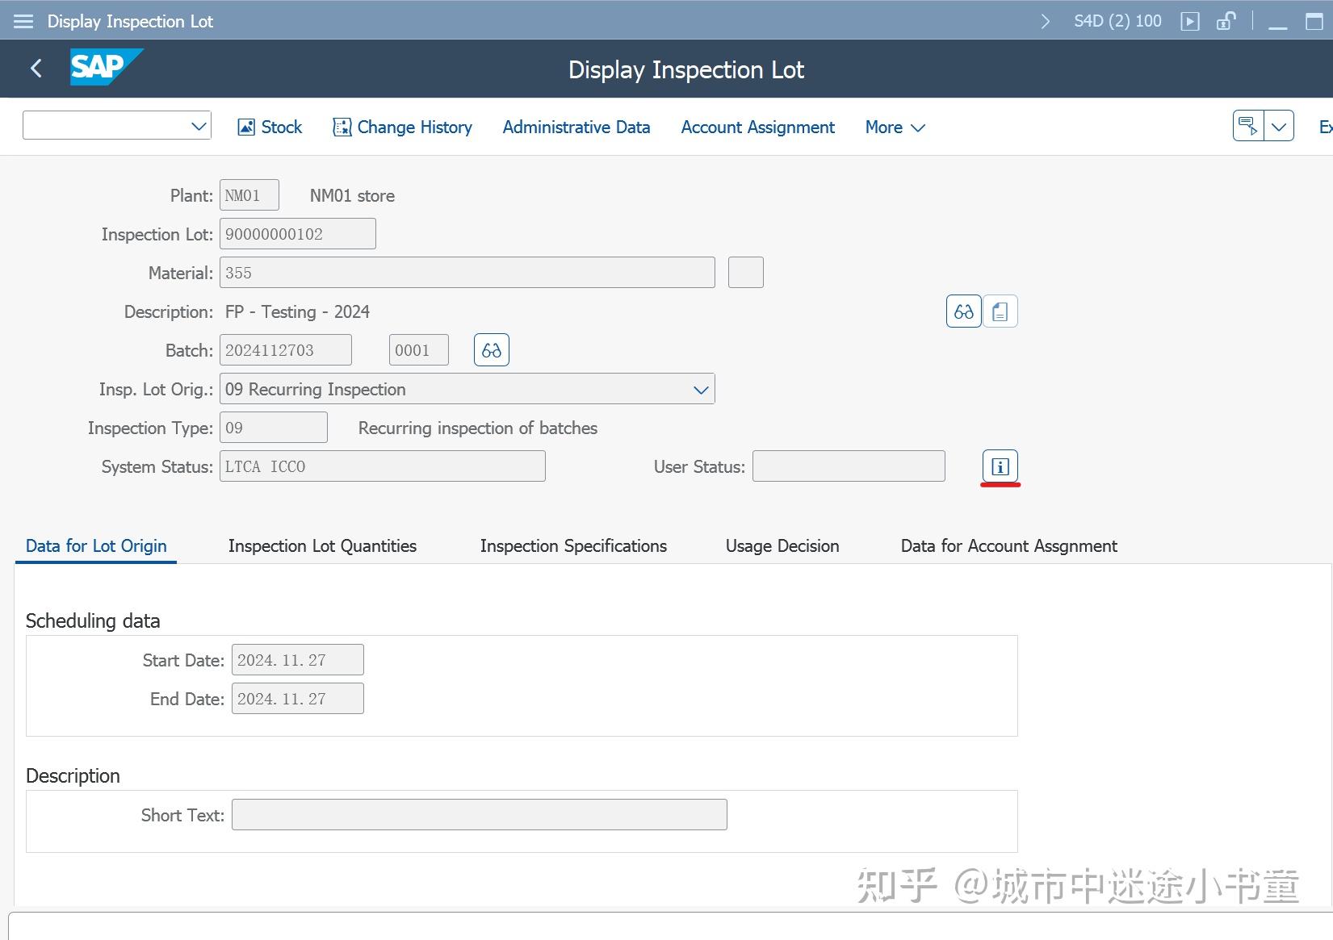Open the Insp. Lot Orig. dropdown
This screenshot has height=940, width=1333.
coord(699,389)
